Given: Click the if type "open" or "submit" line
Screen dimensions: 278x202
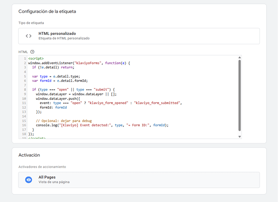Looking at the screenshot, I should (x=73, y=90).
